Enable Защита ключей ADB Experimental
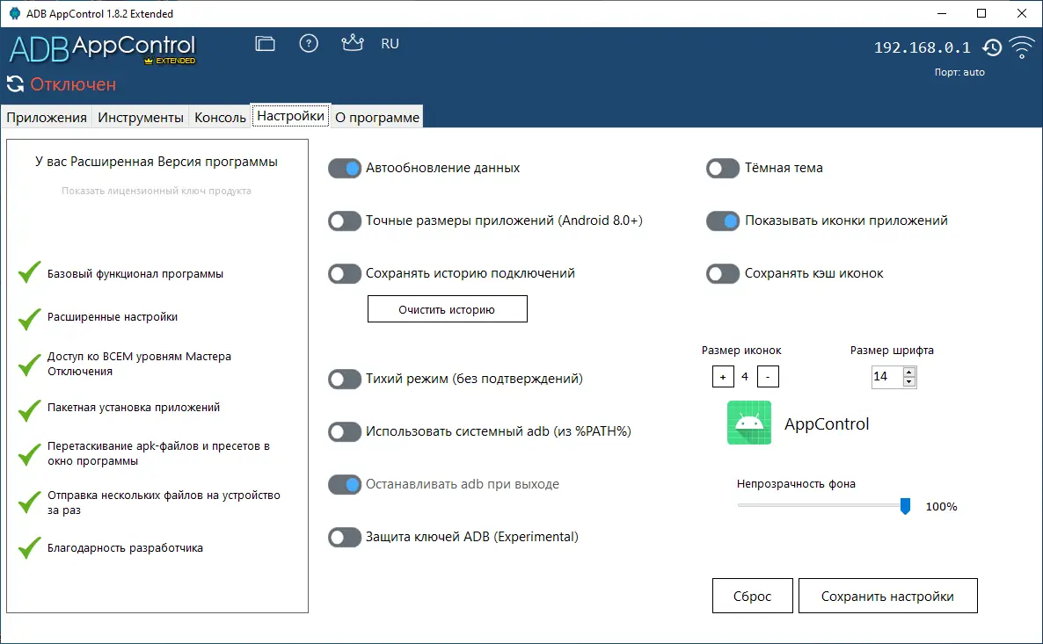1043x644 pixels. click(345, 536)
